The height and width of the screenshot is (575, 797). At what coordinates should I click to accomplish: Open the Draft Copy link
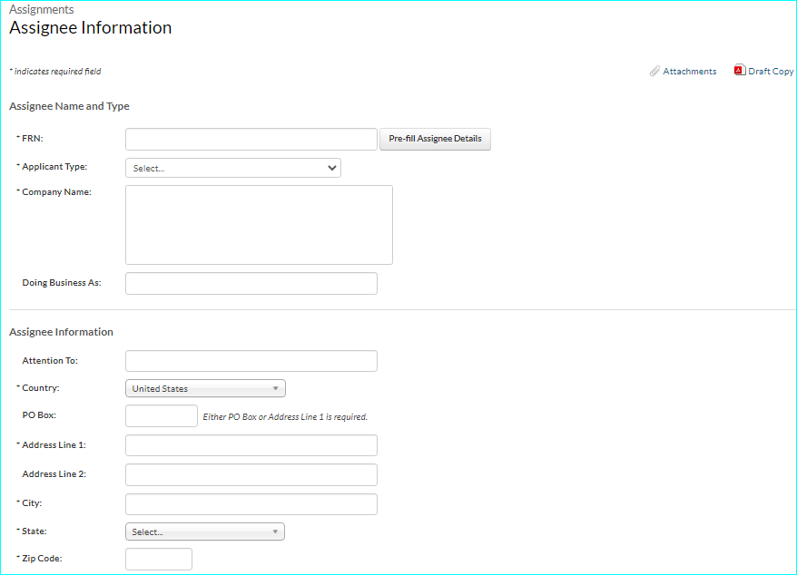click(x=771, y=72)
